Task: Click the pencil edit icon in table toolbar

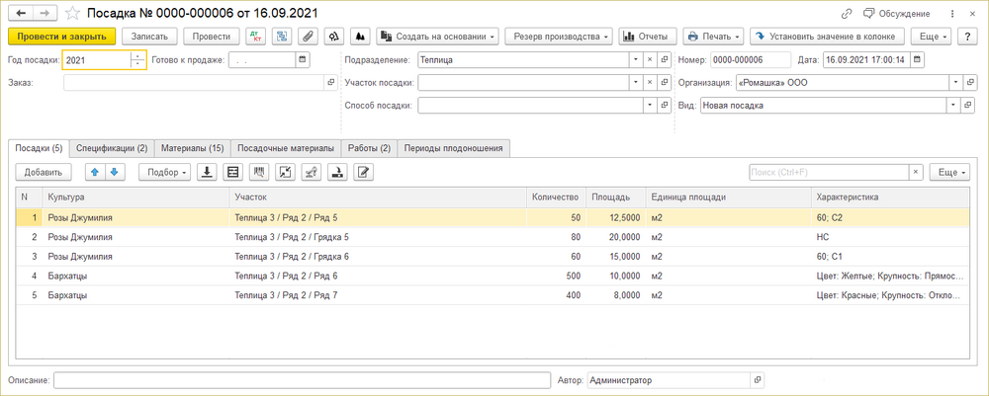Action: [x=363, y=172]
